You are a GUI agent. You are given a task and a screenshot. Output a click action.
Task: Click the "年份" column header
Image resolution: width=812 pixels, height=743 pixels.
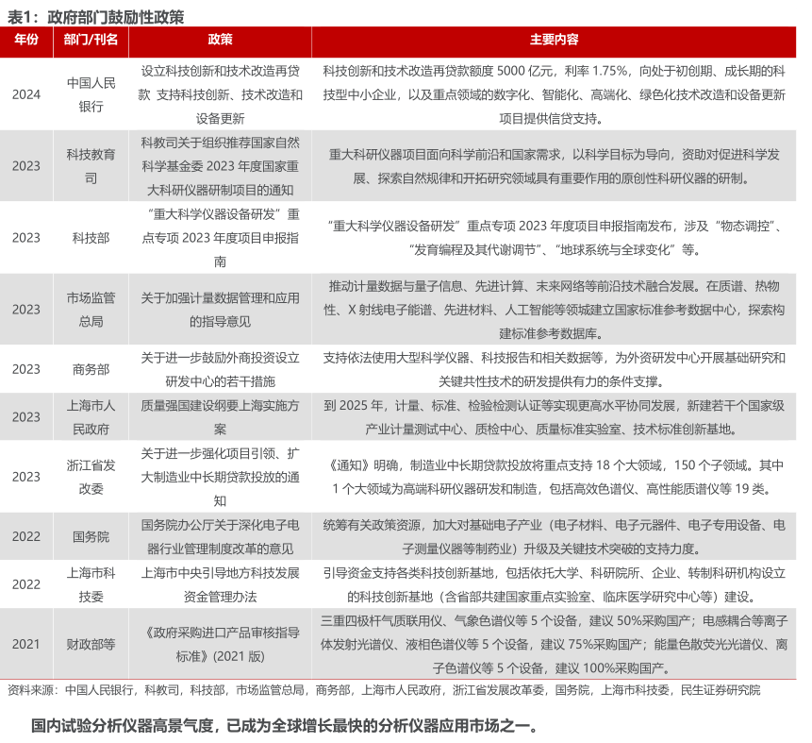(25, 41)
